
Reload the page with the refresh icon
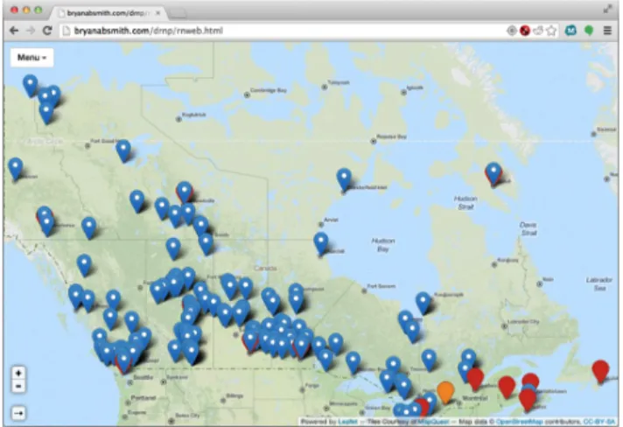[x=47, y=31]
